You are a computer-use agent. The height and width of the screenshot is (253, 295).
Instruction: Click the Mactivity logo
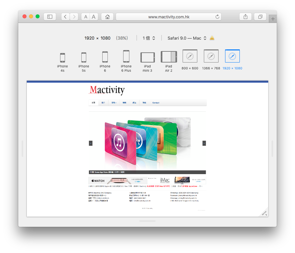[107, 90]
